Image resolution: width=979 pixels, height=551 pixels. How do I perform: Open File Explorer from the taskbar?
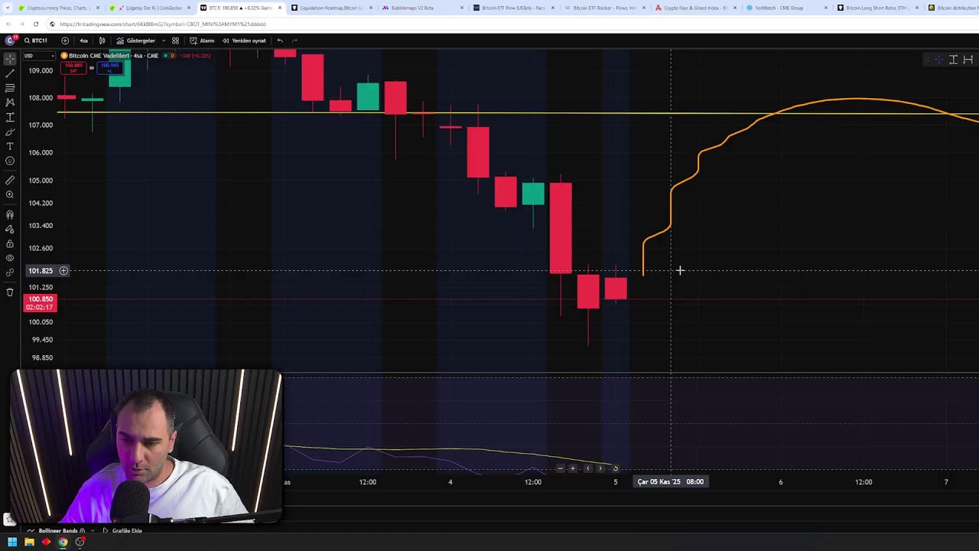[x=29, y=543]
